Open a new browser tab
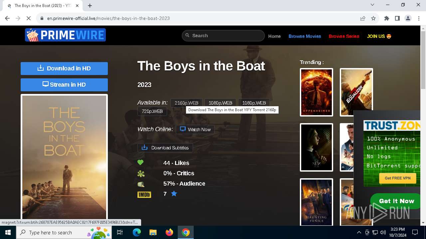The image size is (426, 239). click(x=90, y=6)
